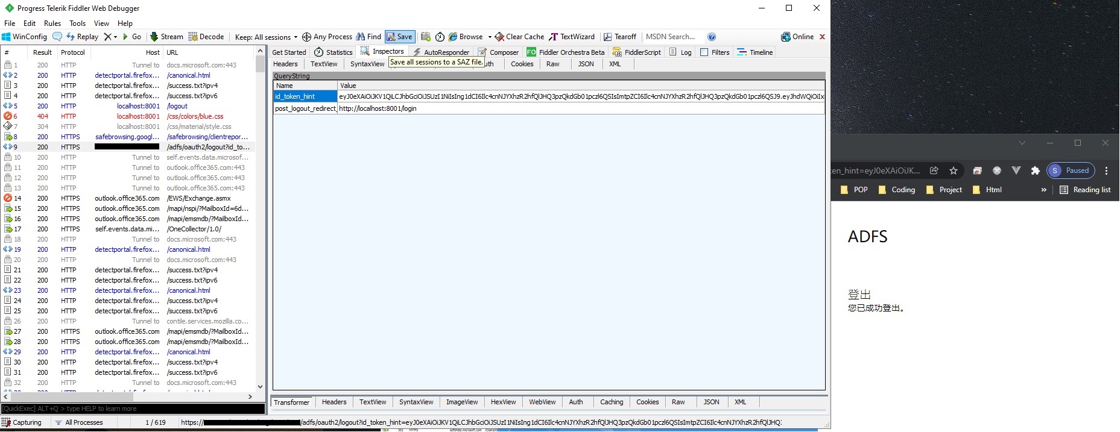Click the Any Process target icon
This screenshot has width=1120, height=432.
coord(306,37)
